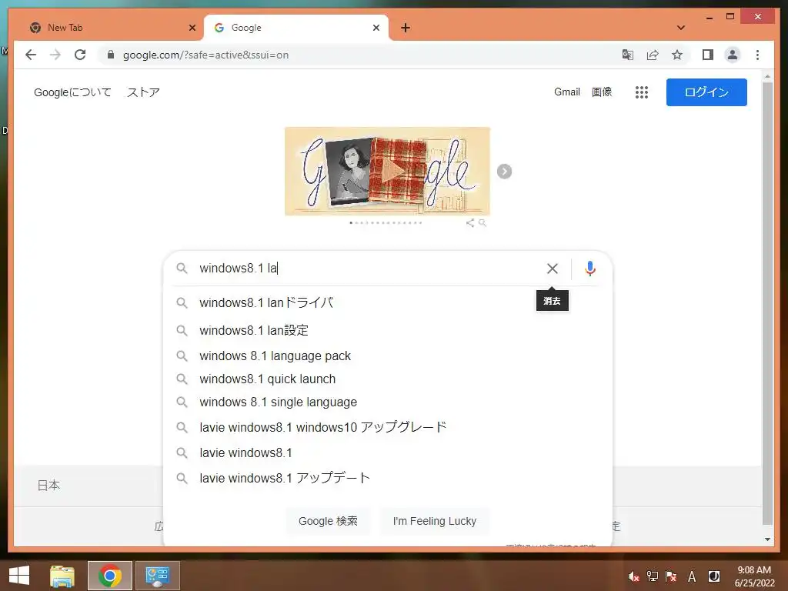The height and width of the screenshot is (591, 788).
Task: Open the translate page icon in address bar
Action: [x=627, y=55]
